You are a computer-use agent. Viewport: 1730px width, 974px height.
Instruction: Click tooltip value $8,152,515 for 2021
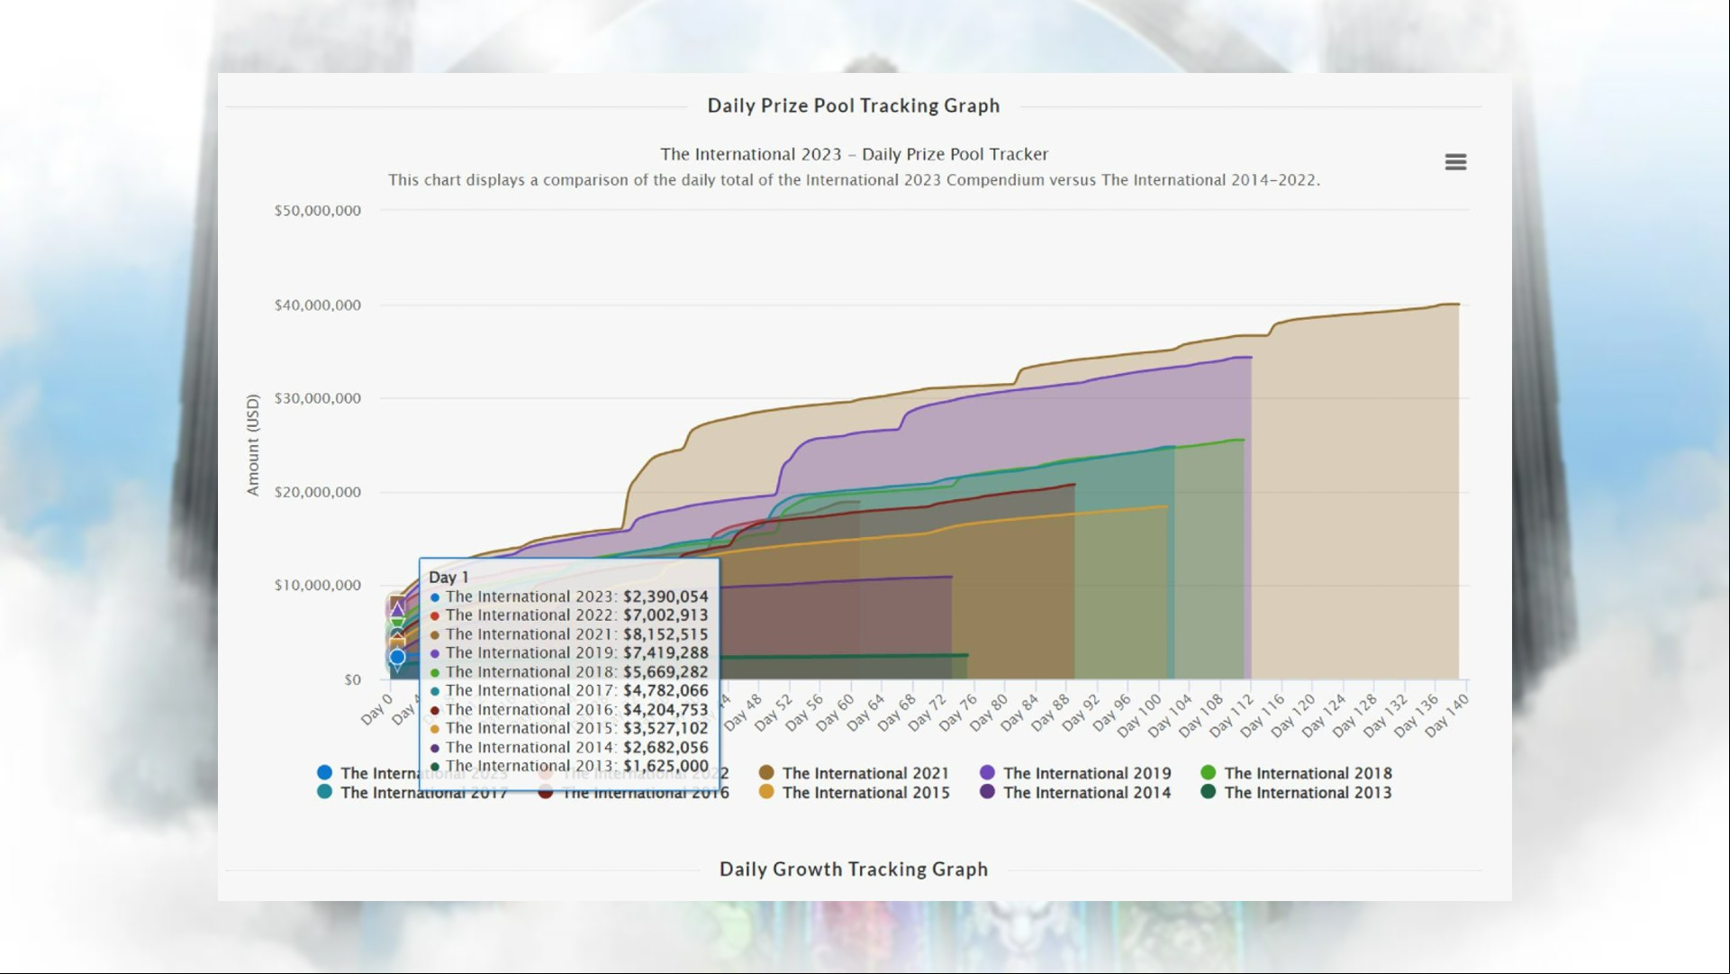tap(666, 634)
